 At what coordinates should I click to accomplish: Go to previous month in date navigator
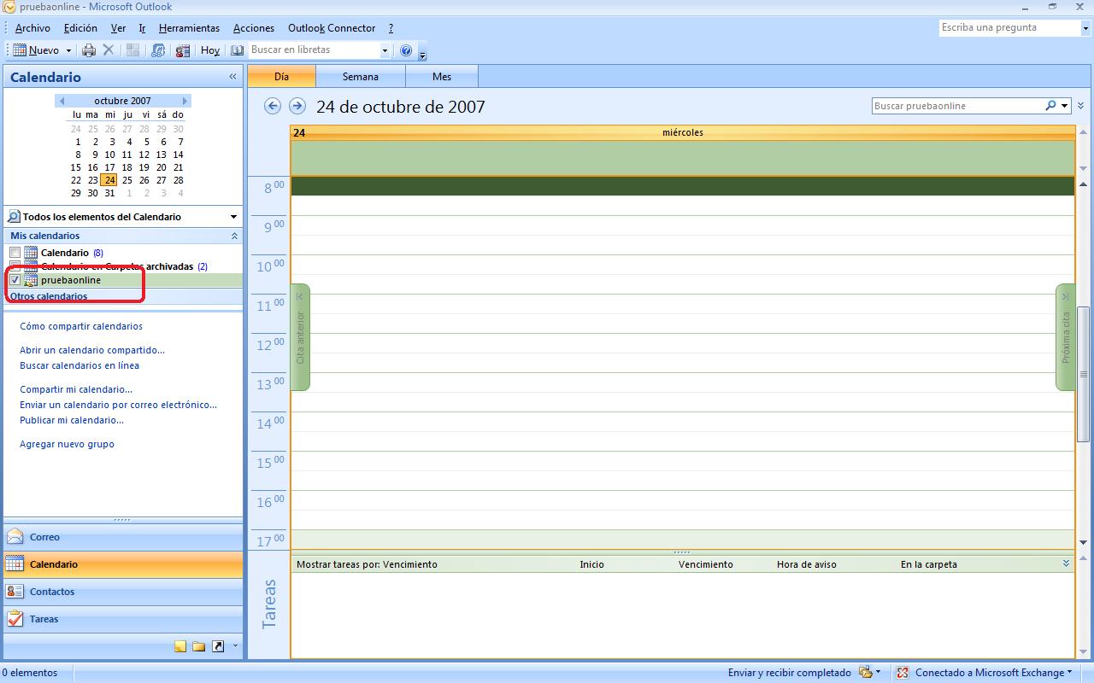[x=62, y=101]
